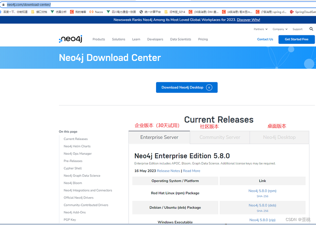Open the Nacos bookmark
The height and width of the screenshot is (225, 316).
(x=96, y=12)
